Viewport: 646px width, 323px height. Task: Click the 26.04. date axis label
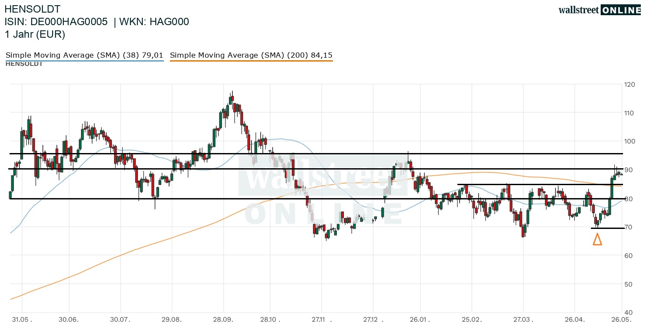574,319
